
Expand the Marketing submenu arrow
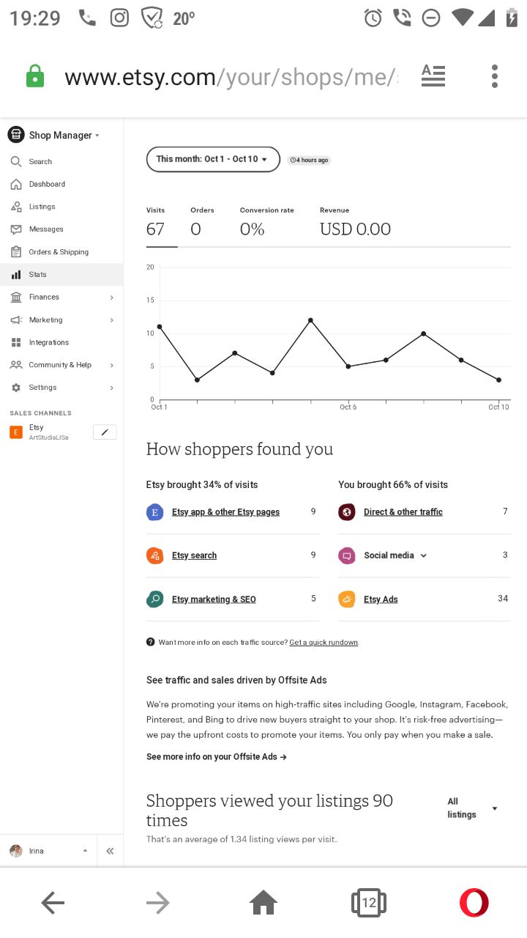(x=111, y=320)
